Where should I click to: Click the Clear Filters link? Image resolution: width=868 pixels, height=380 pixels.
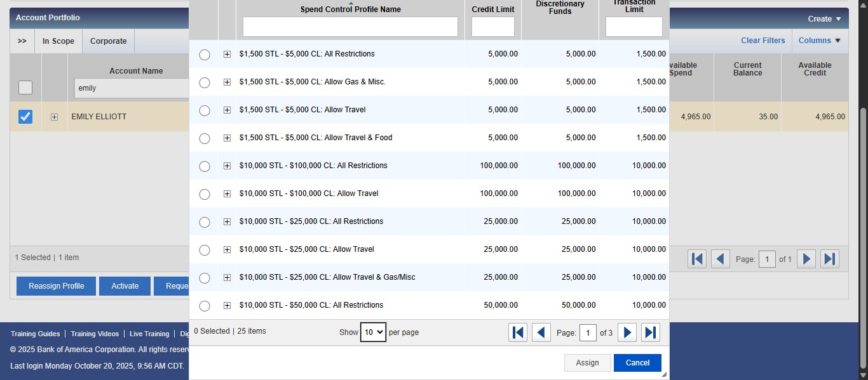(x=763, y=41)
